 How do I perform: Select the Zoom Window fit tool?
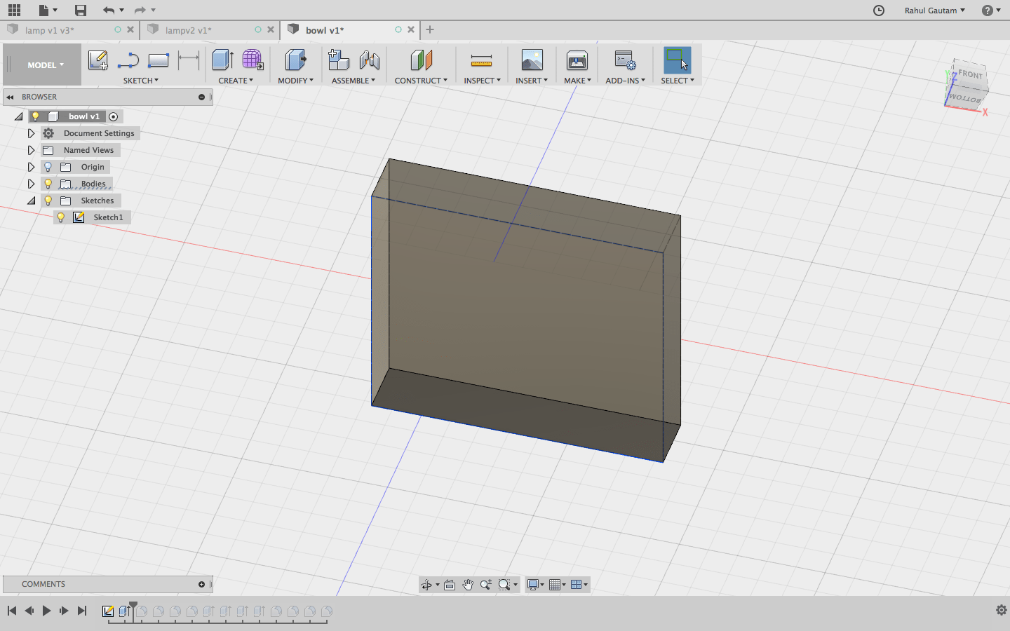tap(504, 585)
